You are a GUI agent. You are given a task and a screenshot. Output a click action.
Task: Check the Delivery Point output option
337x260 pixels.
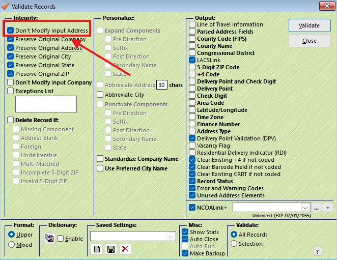point(192,89)
